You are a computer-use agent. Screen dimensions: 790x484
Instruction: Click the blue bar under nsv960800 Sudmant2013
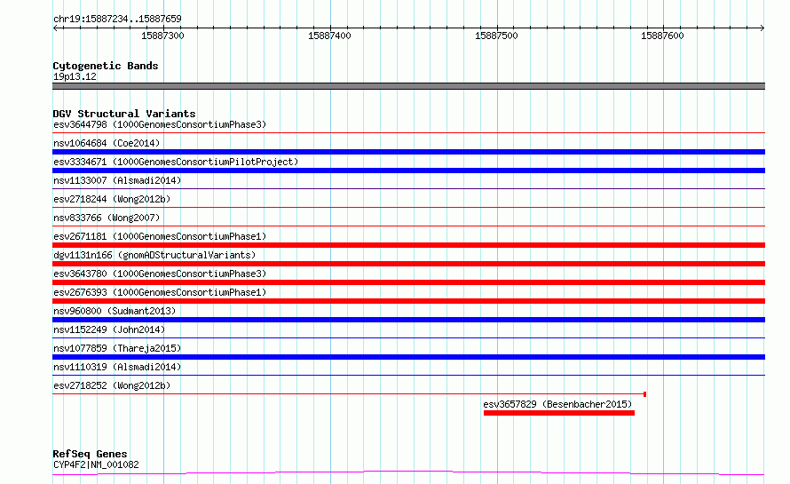pyautogui.click(x=408, y=320)
